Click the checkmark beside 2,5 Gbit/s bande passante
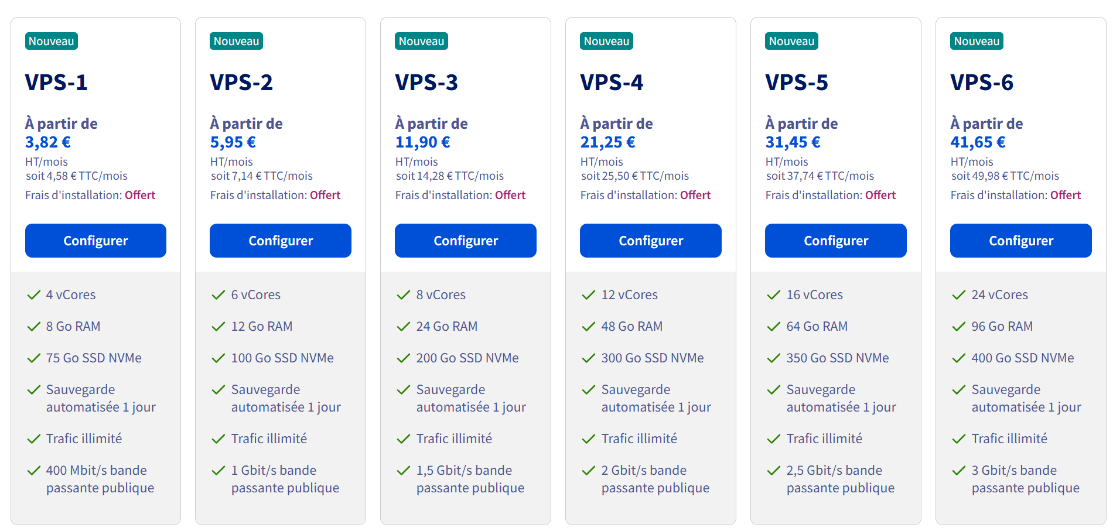 [774, 471]
